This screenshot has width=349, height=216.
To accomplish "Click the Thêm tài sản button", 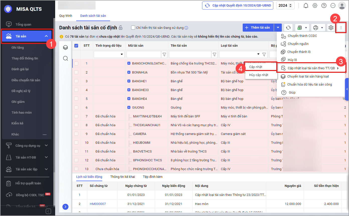I will click(x=258, y=28).
